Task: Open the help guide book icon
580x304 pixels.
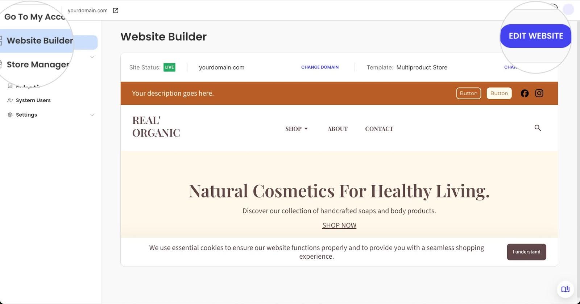Action: click(x=565, y=289)
